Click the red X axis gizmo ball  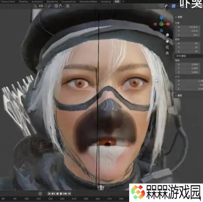(x=168, y=24)
